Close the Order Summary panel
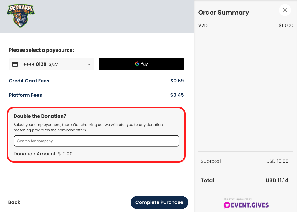The image size is (297, 212). 285,10
